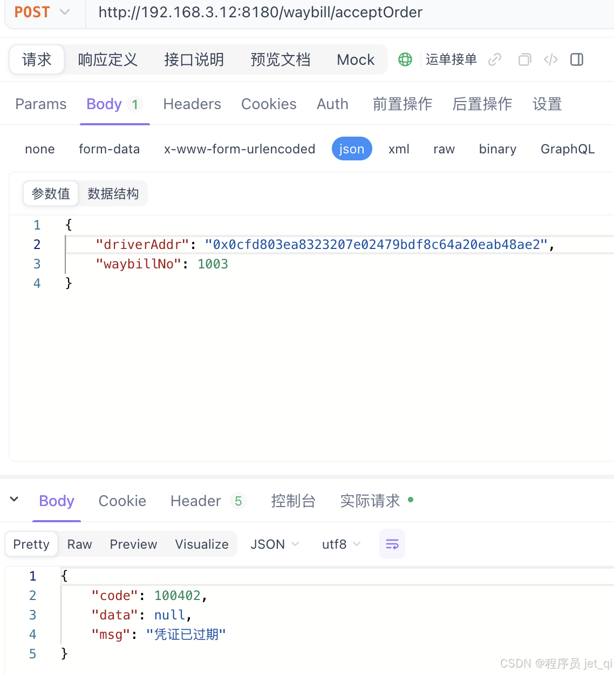The height and width of the screenshot is (674, 614).
Task: Click the generate code icon
Action: coord(551,59)
